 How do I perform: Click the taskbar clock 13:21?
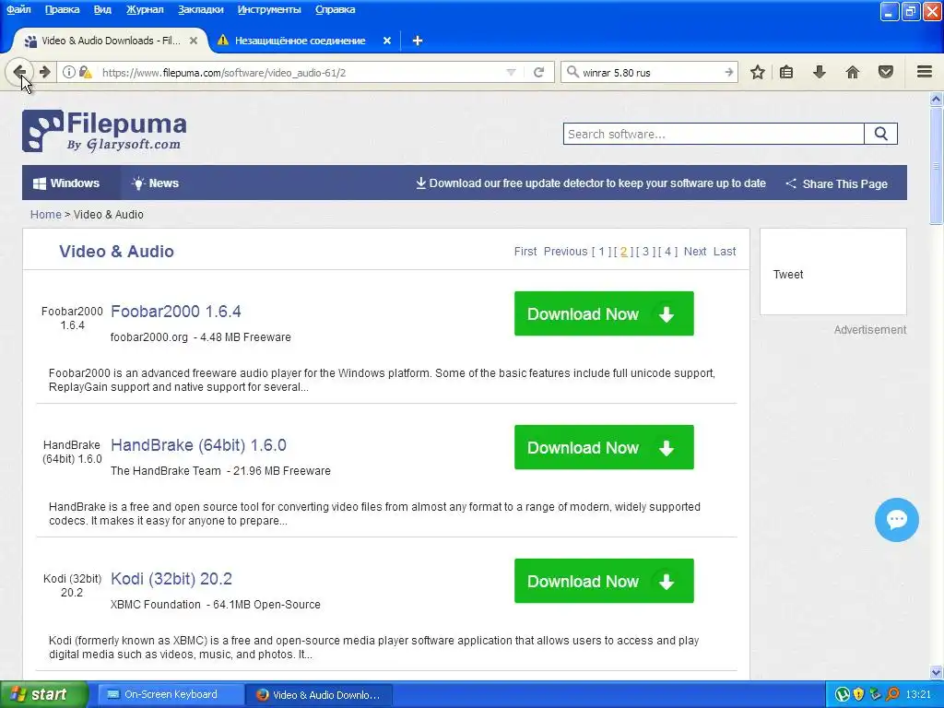(918, 695)
